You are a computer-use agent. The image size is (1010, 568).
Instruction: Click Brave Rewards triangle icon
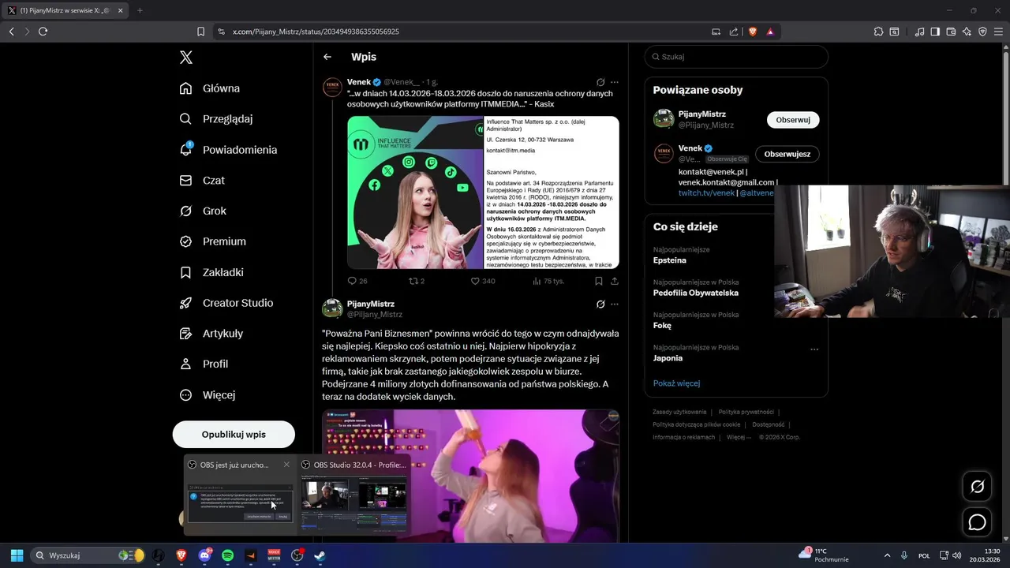click(770, 32)
